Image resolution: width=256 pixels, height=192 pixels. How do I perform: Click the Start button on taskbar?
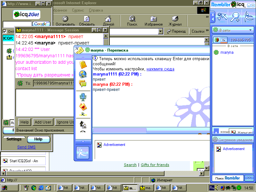click(x=9, y=188)
